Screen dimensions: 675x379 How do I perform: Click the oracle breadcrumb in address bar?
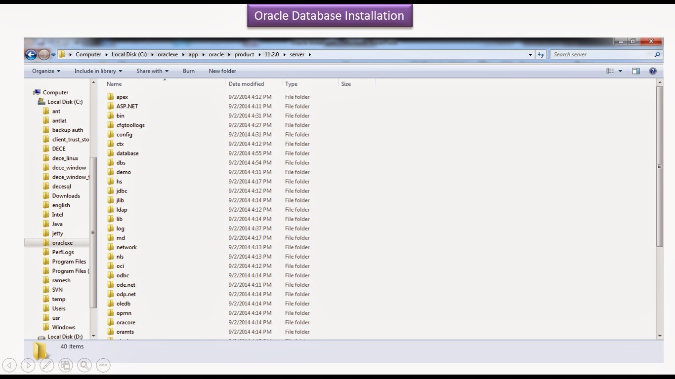(x=216, y=55)
